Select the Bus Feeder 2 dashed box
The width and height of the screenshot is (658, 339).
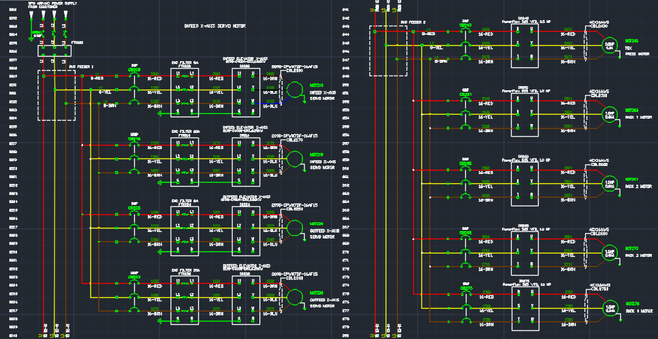click(384, 51)
